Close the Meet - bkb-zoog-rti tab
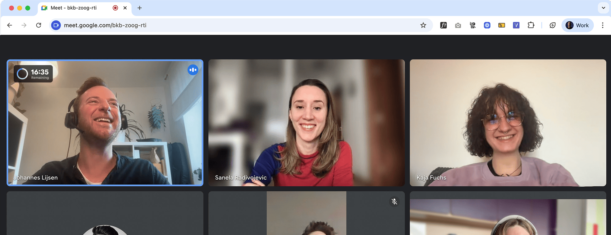This screenshot has height=235, width=611. point(125,8)
